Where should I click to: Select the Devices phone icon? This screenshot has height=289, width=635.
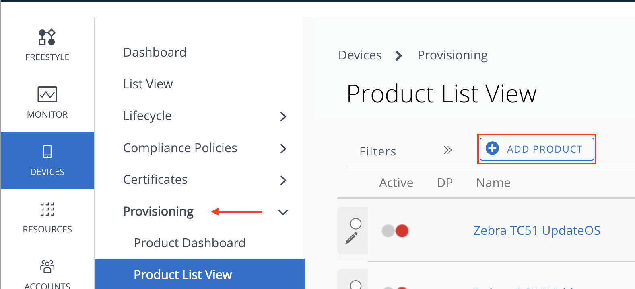click(x=47, y=152)
